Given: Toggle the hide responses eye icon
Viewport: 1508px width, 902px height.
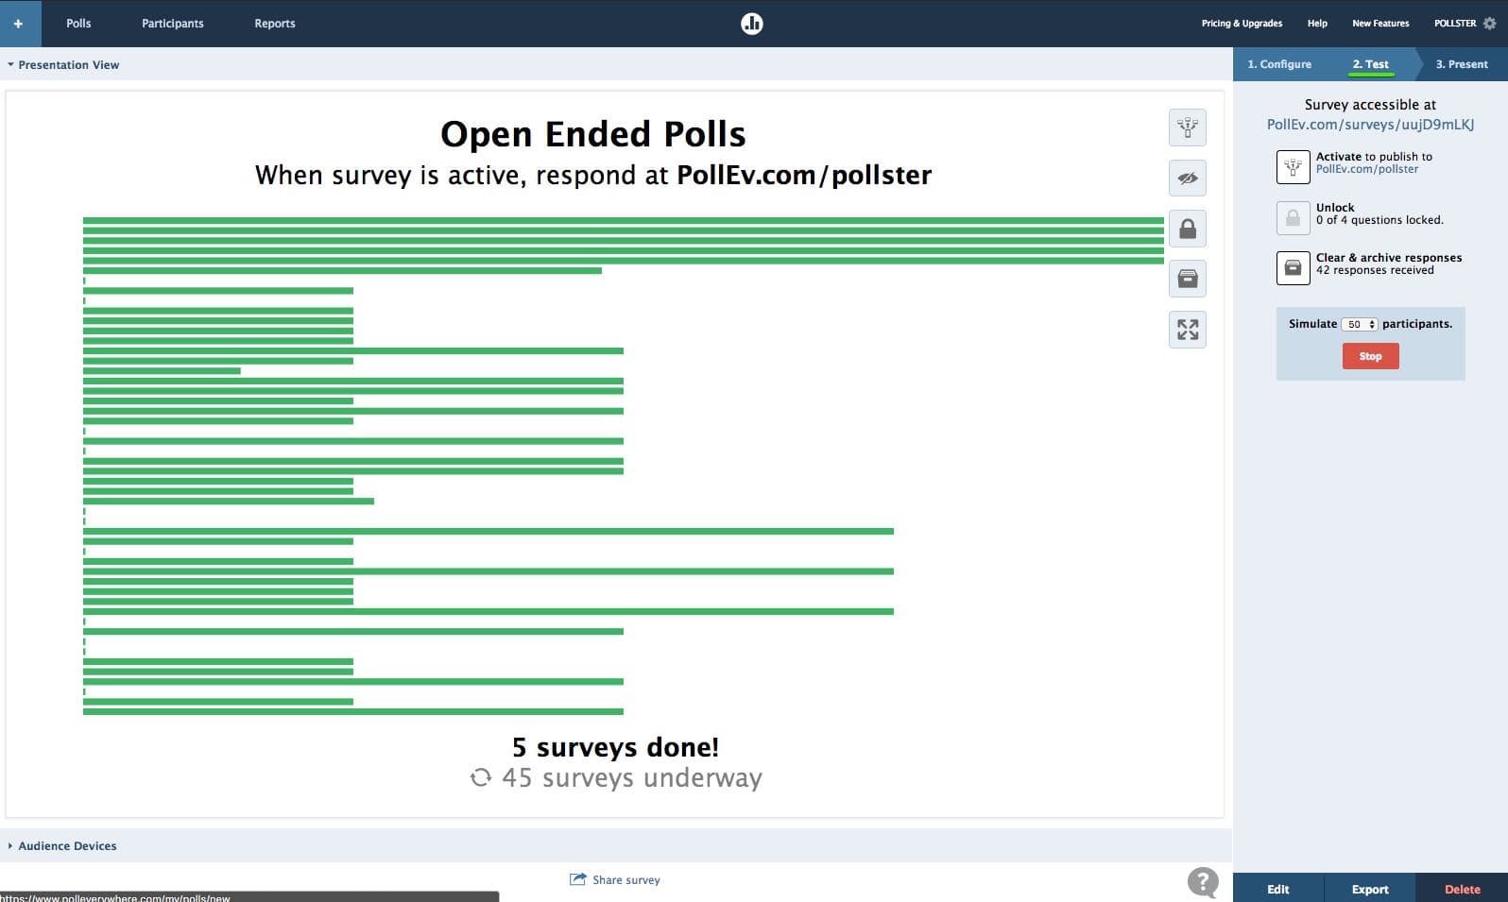Looking at the screenshot, I should coord(1188,178).
